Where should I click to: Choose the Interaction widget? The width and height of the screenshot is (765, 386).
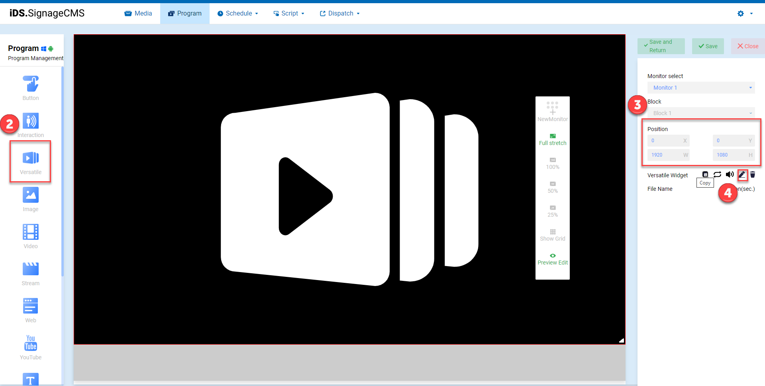coord(31,125)
